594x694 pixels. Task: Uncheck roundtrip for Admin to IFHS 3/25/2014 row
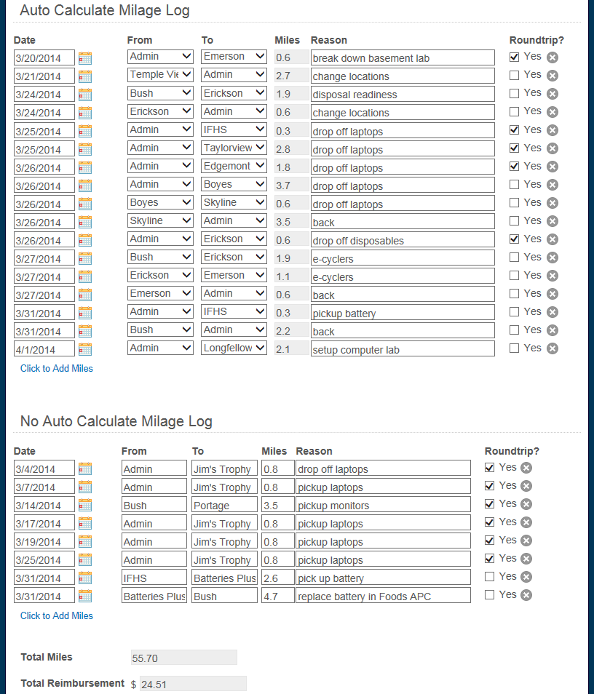click(x=514, y=129)
